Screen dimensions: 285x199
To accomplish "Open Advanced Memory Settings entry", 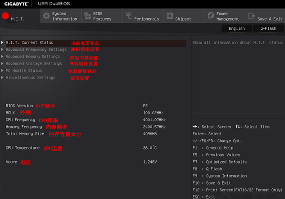I will (33, 57).
